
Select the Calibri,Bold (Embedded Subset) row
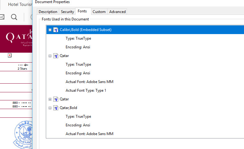pos(145,30)
